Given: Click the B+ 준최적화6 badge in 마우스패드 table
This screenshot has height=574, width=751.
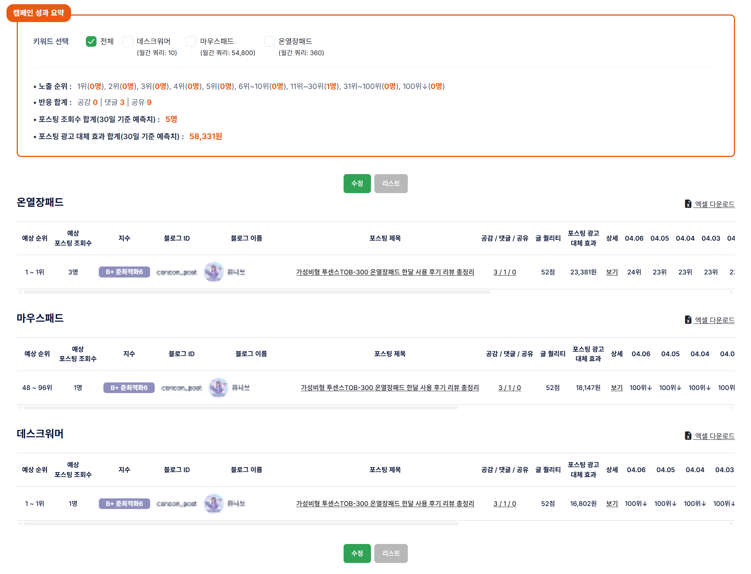Looking at the screenshot, I should click(129, 388).
